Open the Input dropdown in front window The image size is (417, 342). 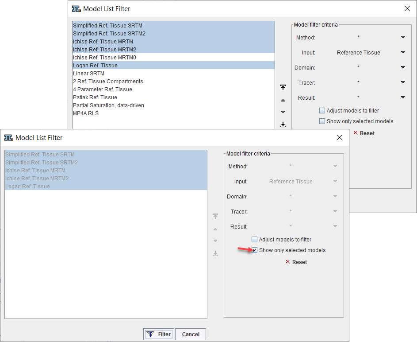(335, 181)
